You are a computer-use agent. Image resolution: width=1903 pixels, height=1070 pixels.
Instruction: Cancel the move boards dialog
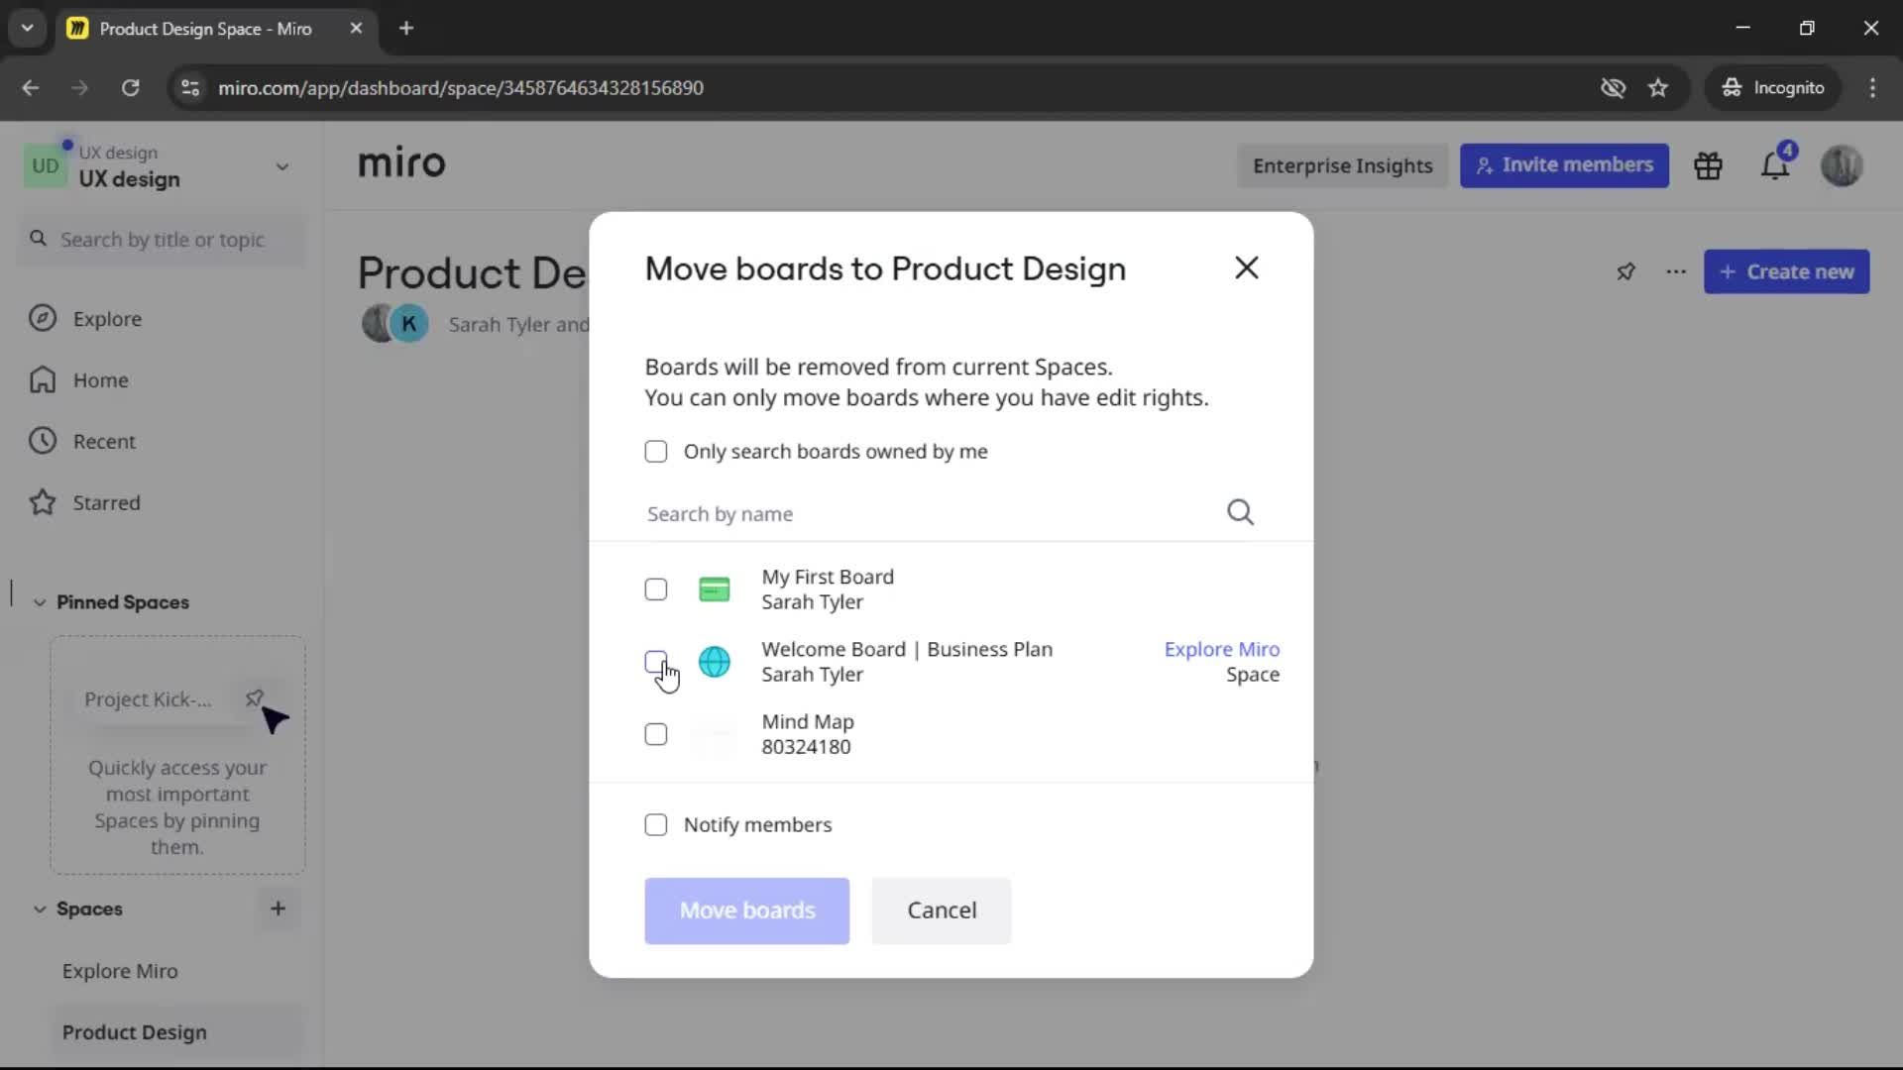click(x=942, y=910)
